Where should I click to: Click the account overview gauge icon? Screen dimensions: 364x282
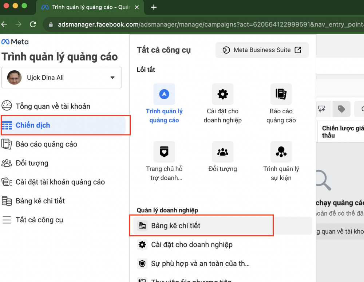click(x=7, y=106)
